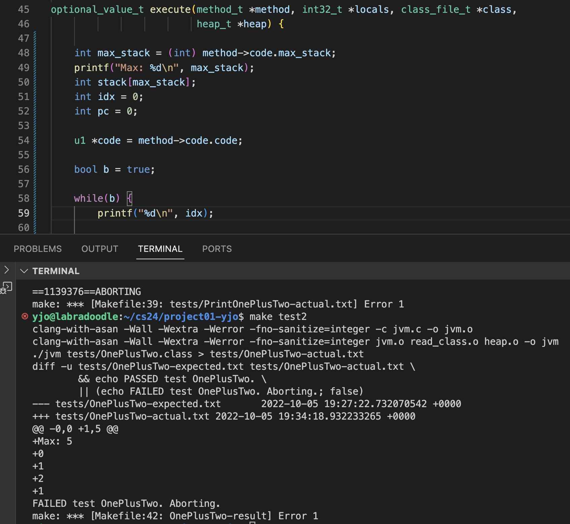Click the red failed-command marker beside the prompt

25,316
